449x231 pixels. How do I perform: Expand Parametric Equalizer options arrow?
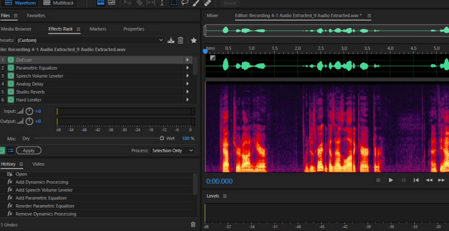click(188, 68)
